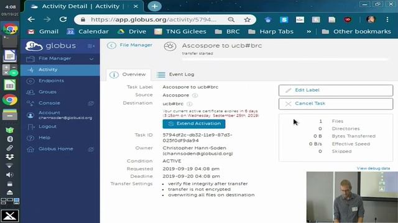
Task: Reload the page with refresh icon
Action: pos(63,19)
